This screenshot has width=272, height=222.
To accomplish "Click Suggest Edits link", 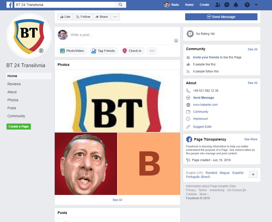I will click(202, 127).
